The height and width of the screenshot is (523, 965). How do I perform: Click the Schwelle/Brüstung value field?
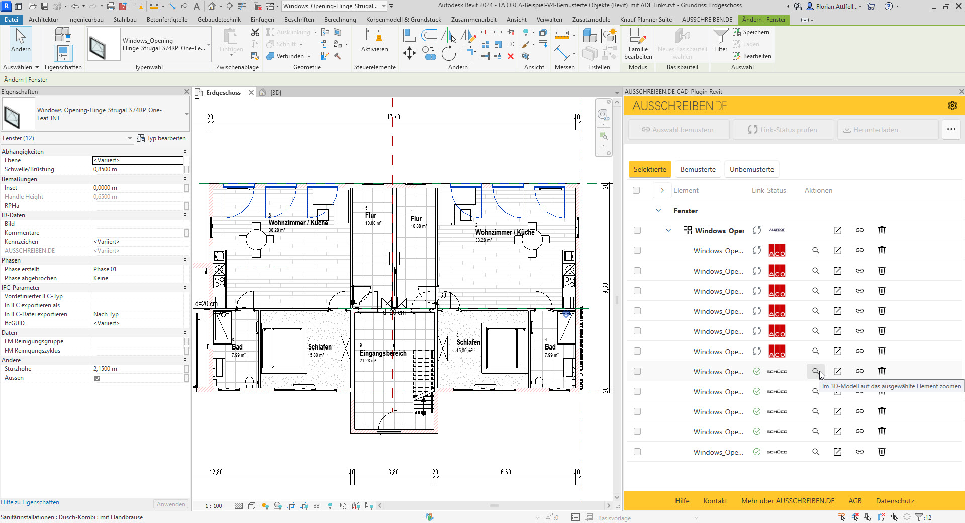pyautogui.click(x=137, y=170)
